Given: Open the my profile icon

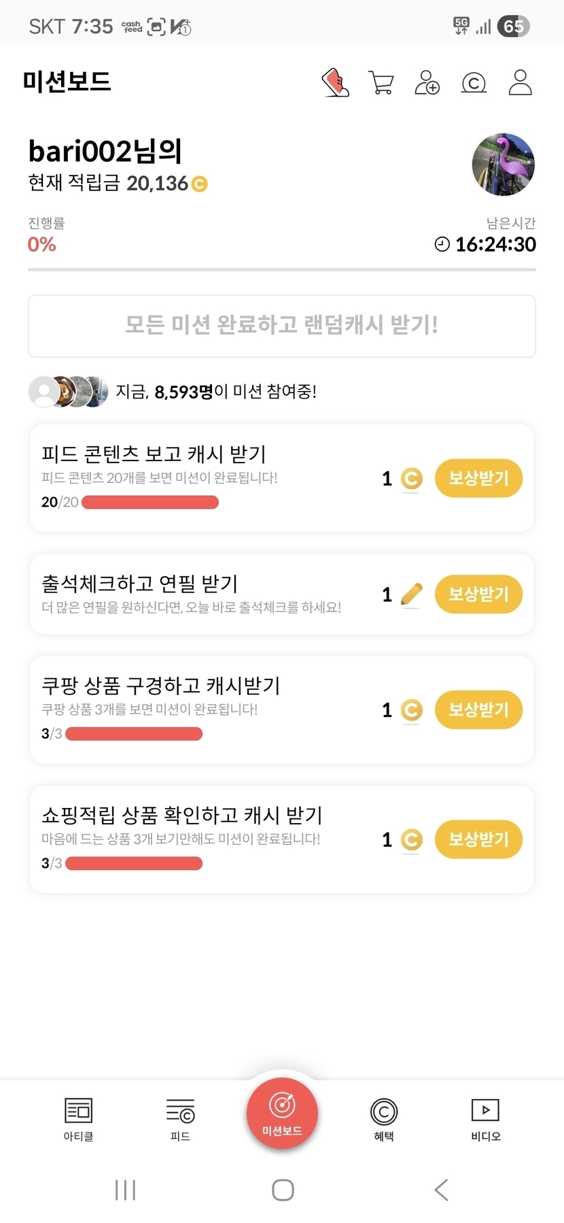Looking at the screenshot, I should pos(520,83).
